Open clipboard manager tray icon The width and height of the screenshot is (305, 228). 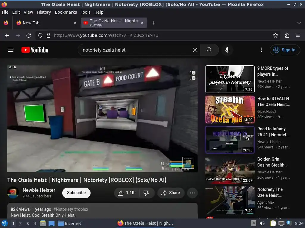point(273,223)
